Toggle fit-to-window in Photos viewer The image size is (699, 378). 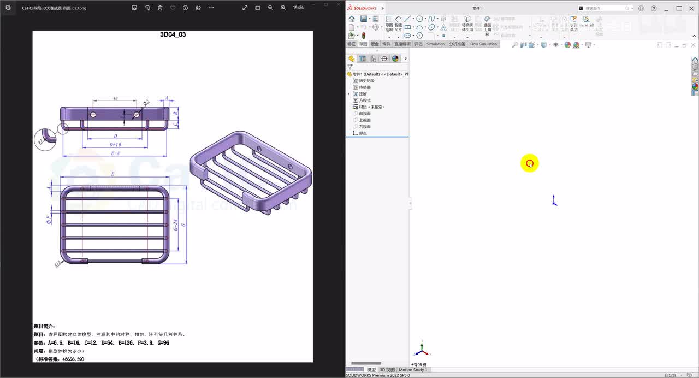(258, 8)
